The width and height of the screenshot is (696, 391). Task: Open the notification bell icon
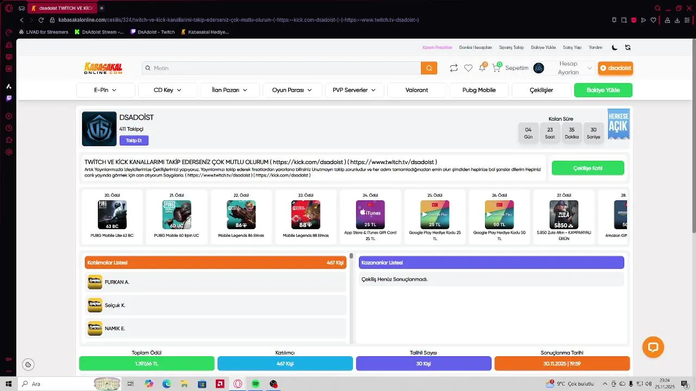(x=482, y=68)
